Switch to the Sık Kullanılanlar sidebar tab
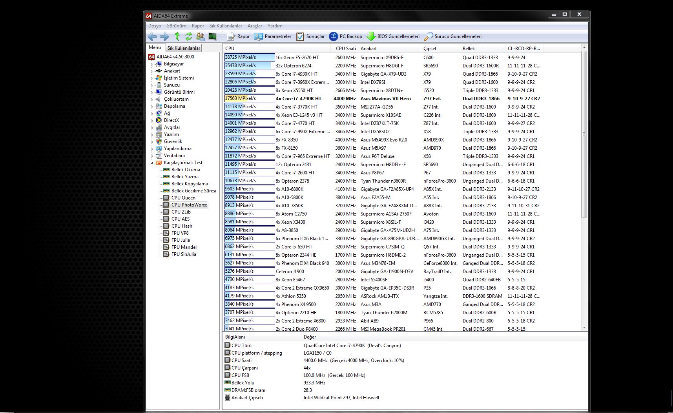 [x=184, y=48]
